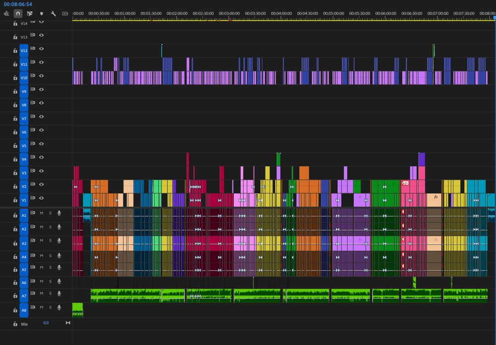This screenshot has height=345, width=496.
Task: Click the icon right of Mix 0.0
Action: 67,323
